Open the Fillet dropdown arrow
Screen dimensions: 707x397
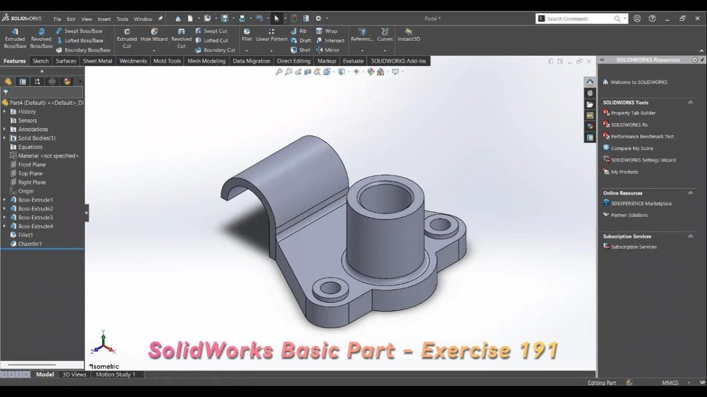click(x=247, y=51)
